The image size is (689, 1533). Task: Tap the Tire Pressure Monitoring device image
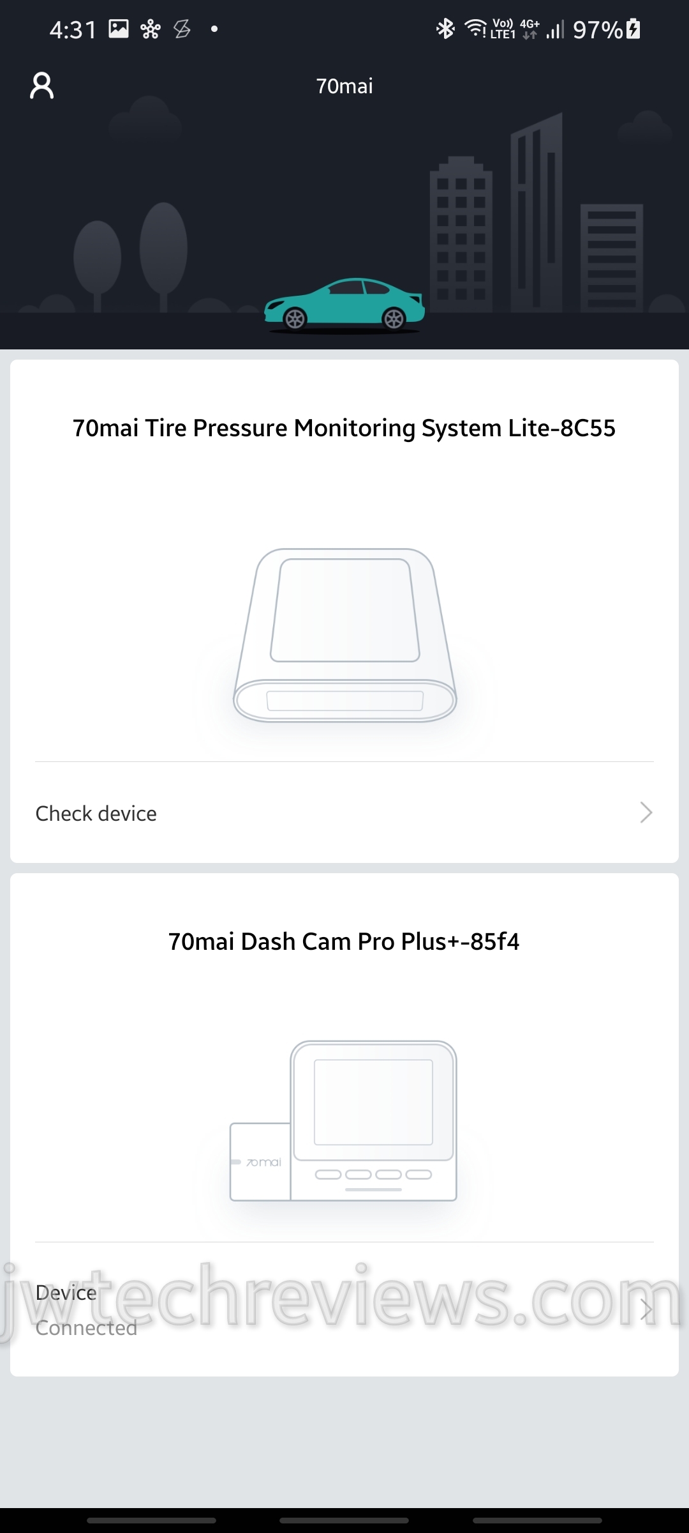[x=344, y=635]
